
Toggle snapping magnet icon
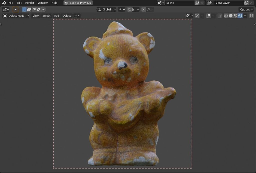pos(129,9)
